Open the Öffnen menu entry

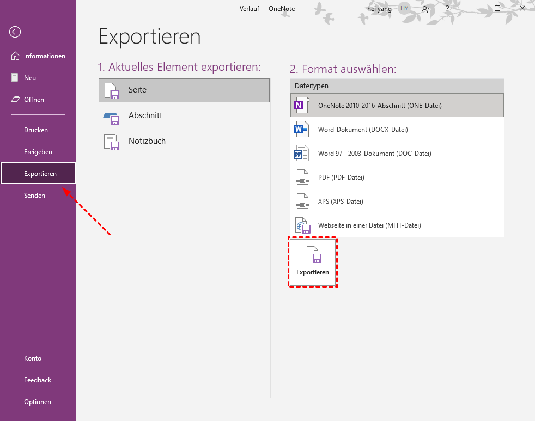[x=38, y=100]
